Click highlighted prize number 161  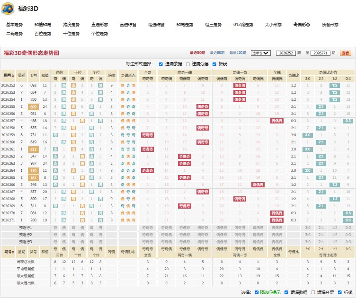pos(33,178)
